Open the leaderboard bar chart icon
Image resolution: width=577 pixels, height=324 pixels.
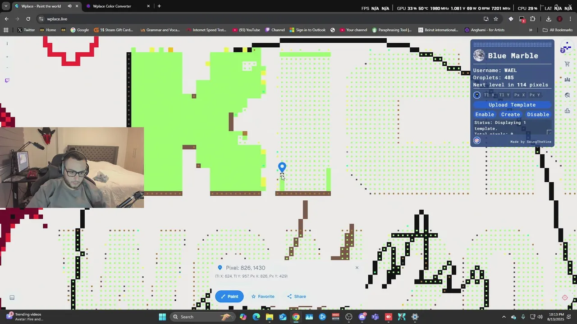pyautogui.click(x=567, y=111)
